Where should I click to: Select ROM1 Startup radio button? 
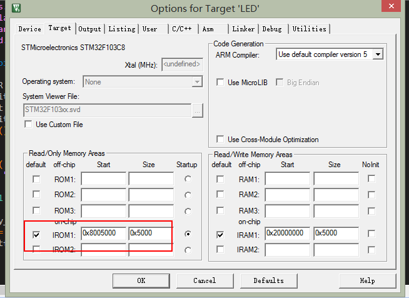188,179
